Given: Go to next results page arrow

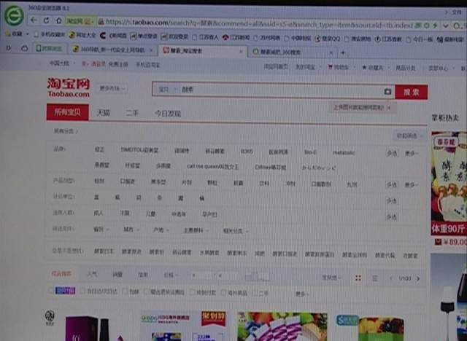Looking at the screenshot, I should click(418, 278).
